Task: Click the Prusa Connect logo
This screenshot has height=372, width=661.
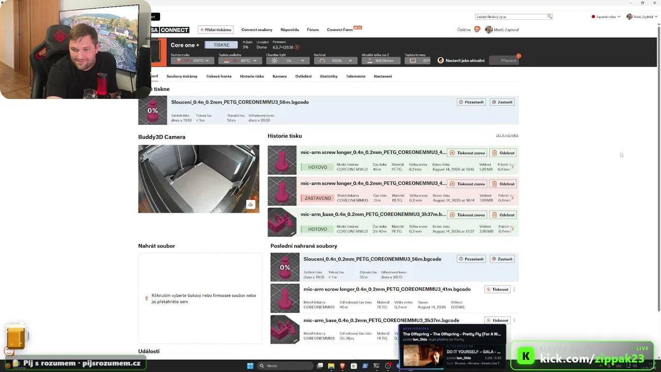Action: click(169, 30)
